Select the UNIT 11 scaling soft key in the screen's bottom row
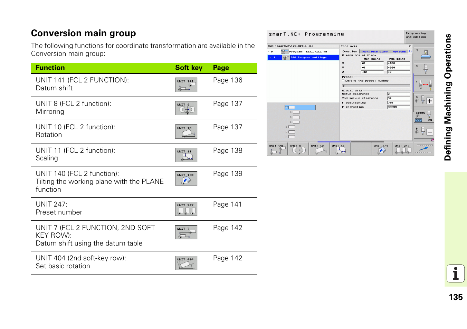Screen dimensions: 467x329 coord(340,149)
